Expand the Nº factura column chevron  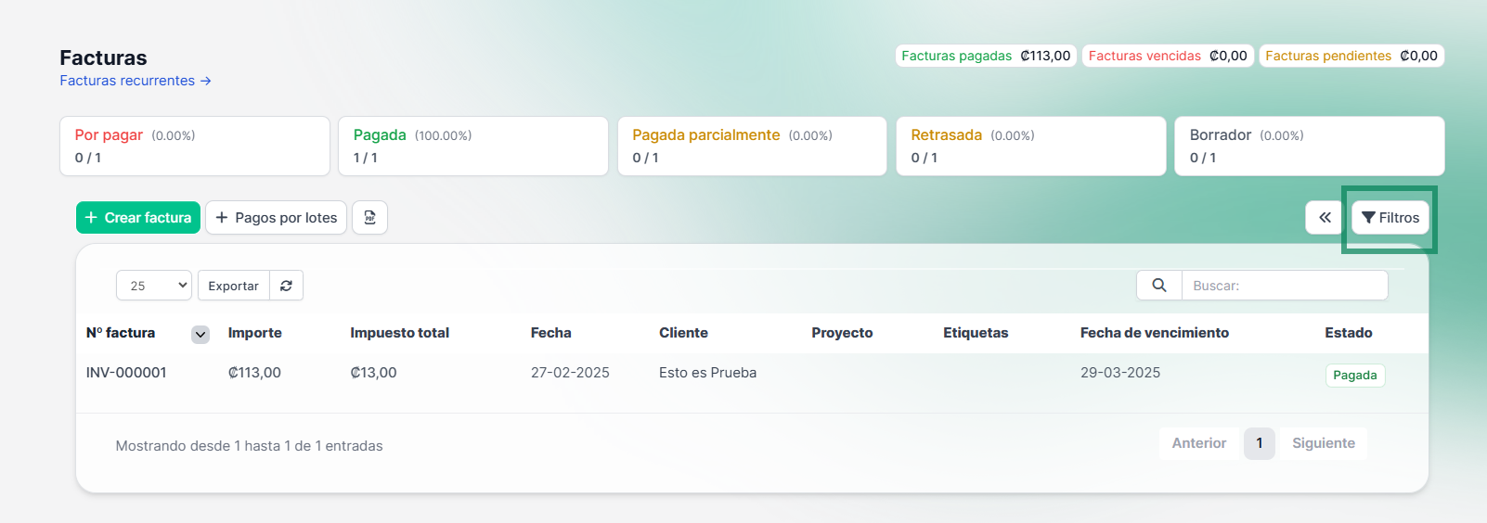pyautogui.click(x=200, y=335)
